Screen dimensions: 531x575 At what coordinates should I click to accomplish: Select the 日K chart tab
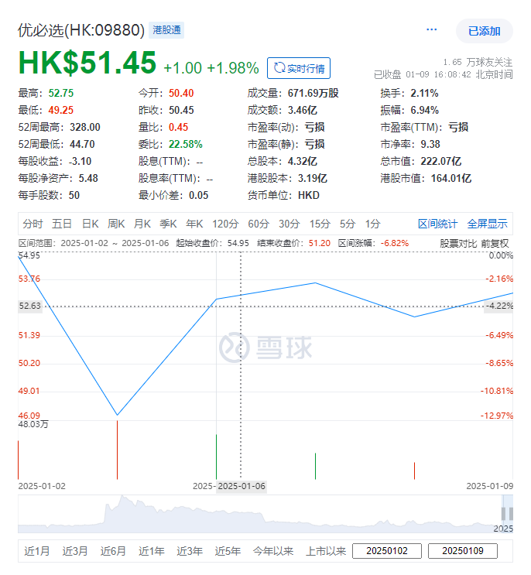coord(91,224)
